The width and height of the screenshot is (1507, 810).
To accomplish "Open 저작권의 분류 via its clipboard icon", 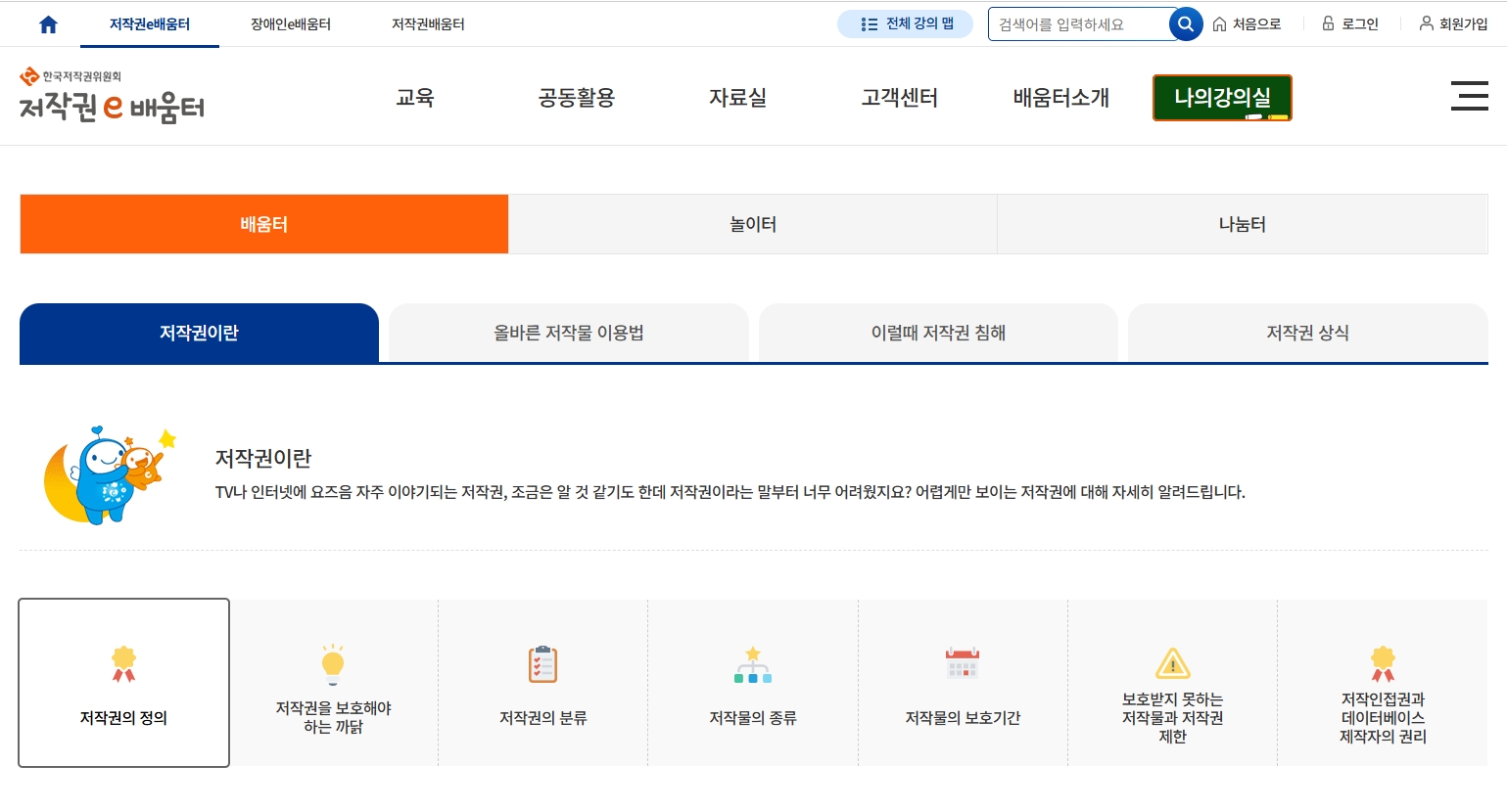I will pos(542,663).
